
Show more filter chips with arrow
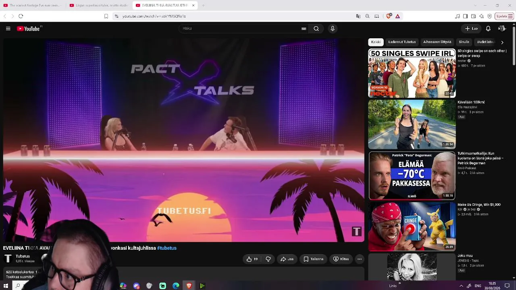[x=502, y=42]
